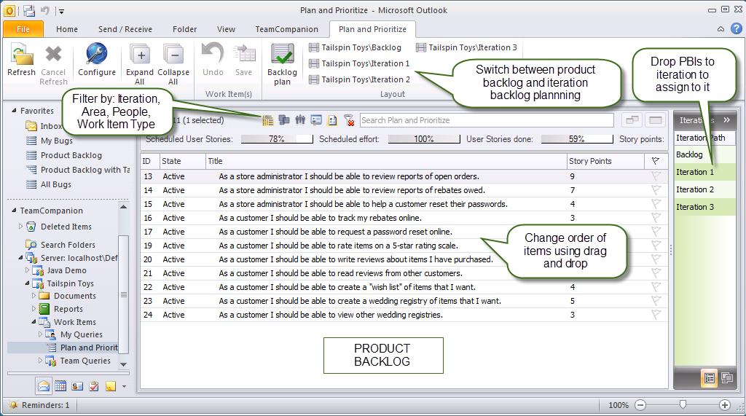The height and width of the screenshot is (416, 746).
Task: Toggle the overlapping-windows view button beside search
Action: [632, 120]
